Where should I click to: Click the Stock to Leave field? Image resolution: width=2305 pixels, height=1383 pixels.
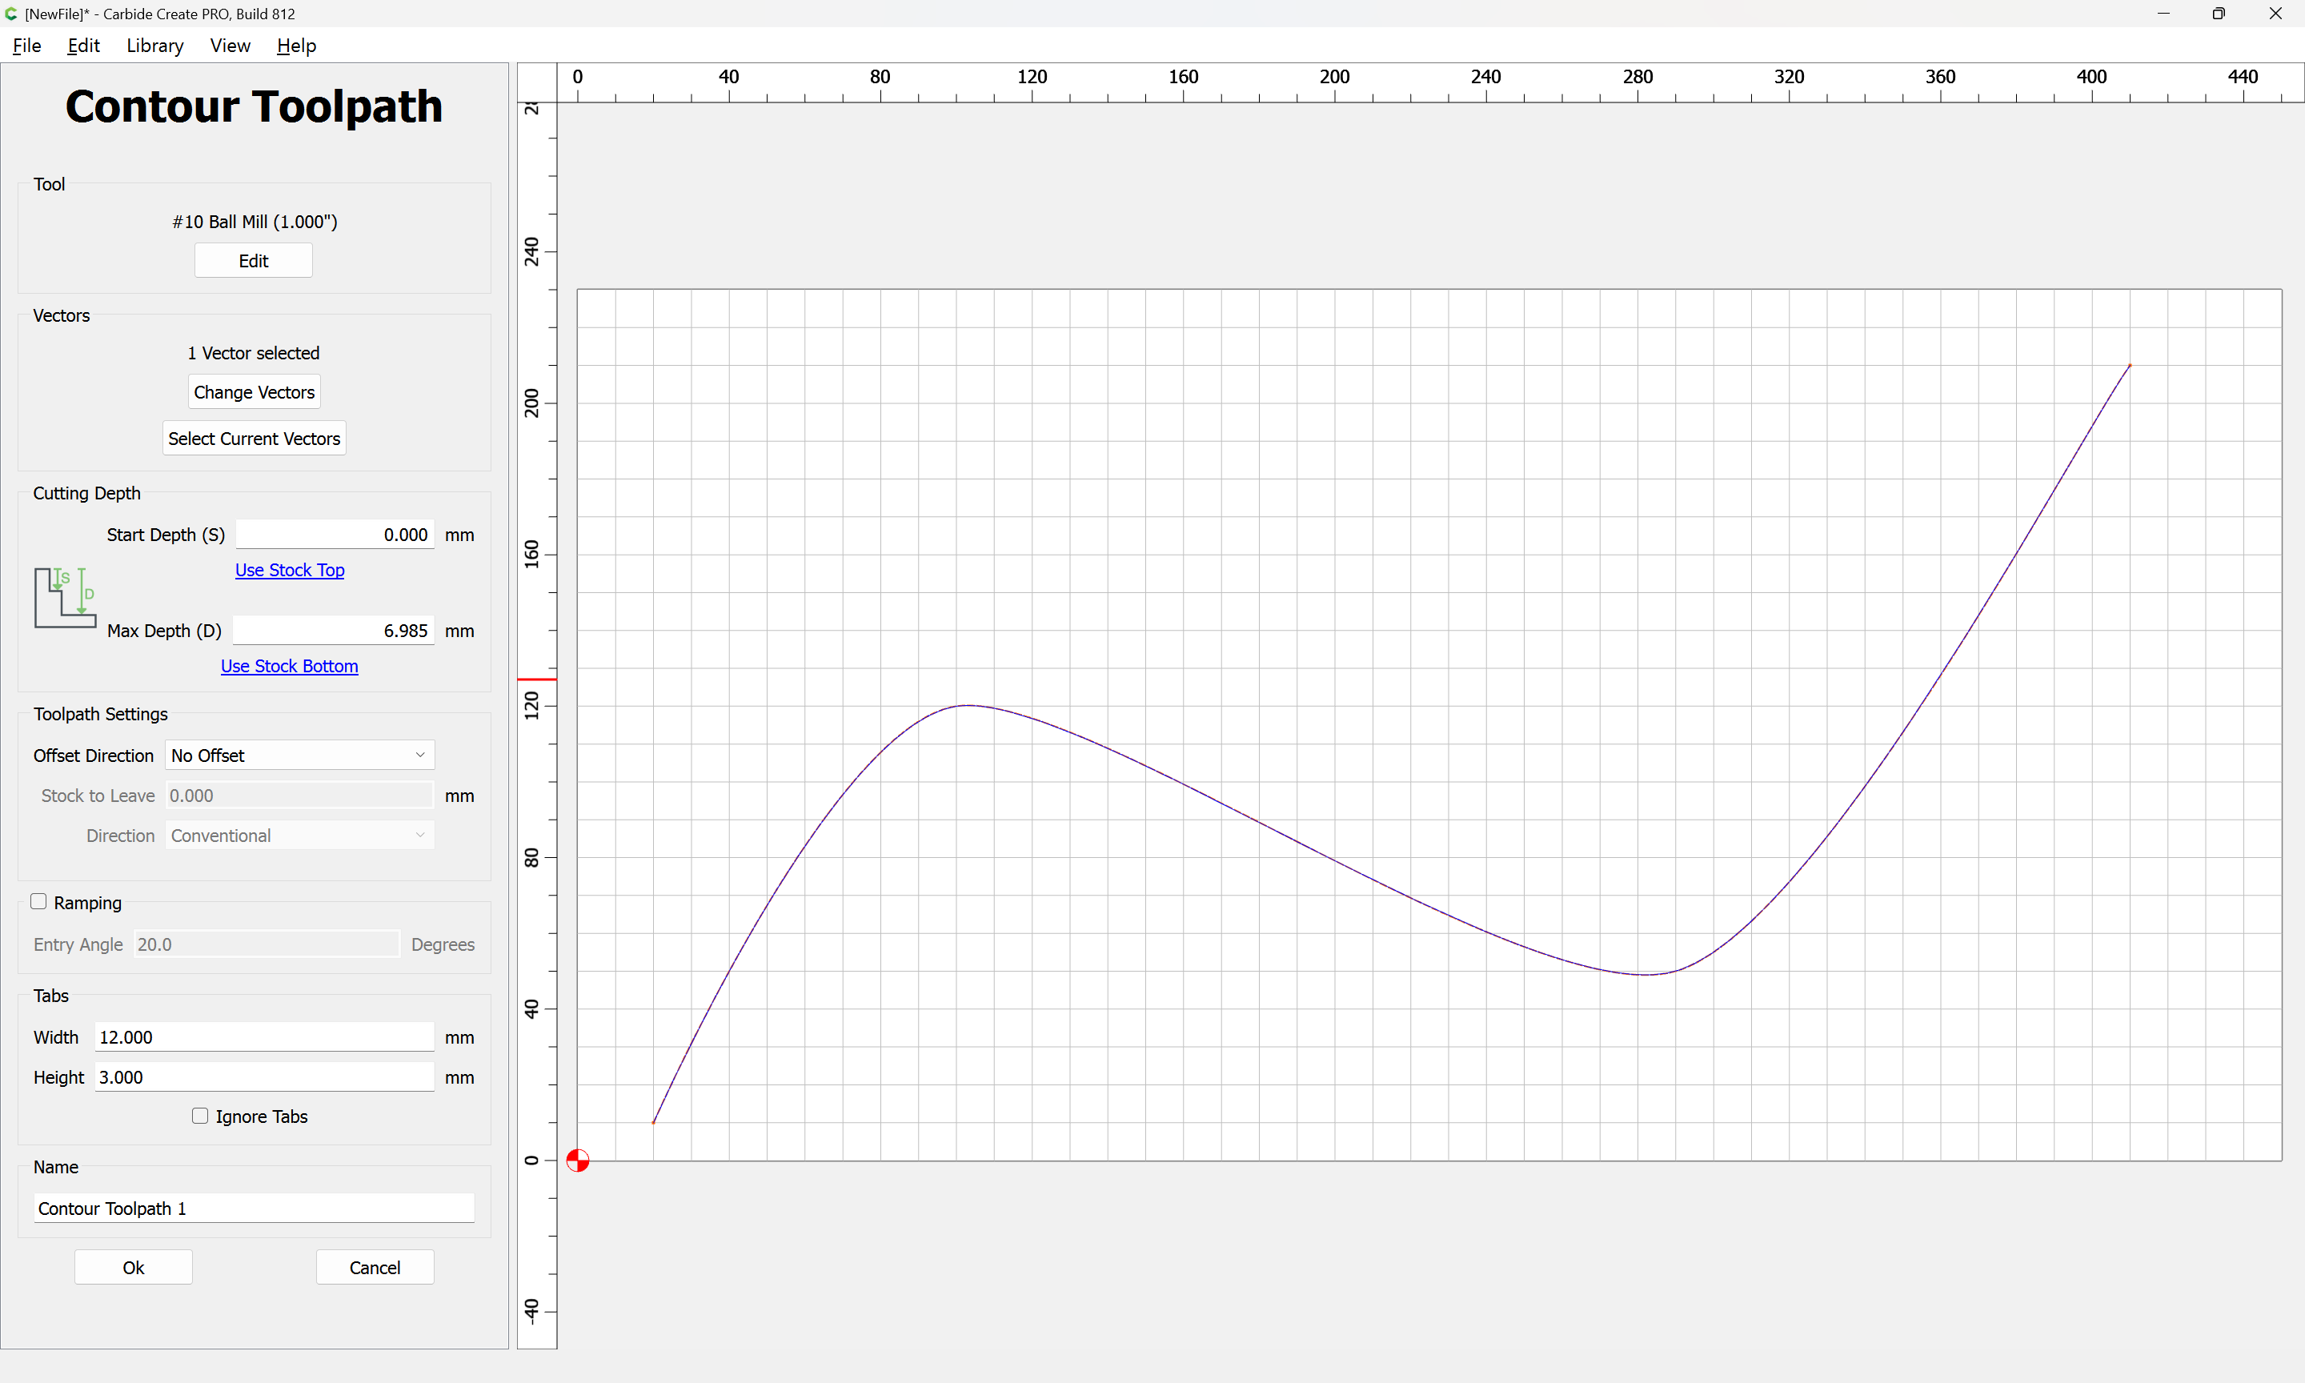click(x=300, y=795)
